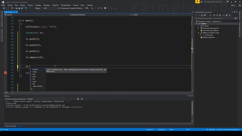
Task: Open the Проект menu
Action: [x=22, y=5]
